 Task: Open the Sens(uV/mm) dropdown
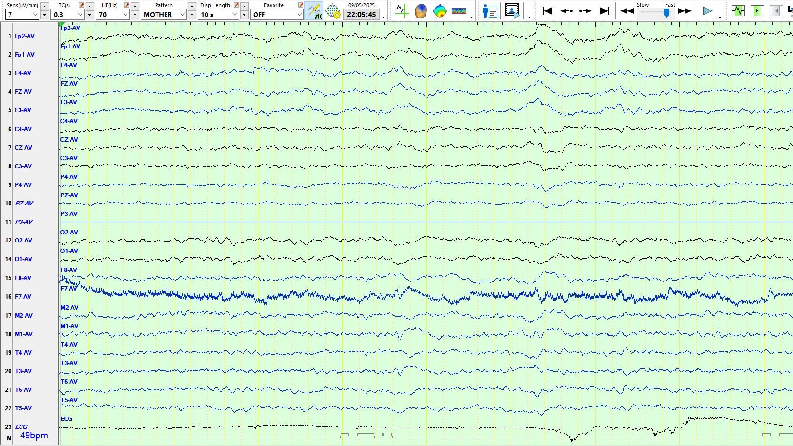[x=22, y=15]
